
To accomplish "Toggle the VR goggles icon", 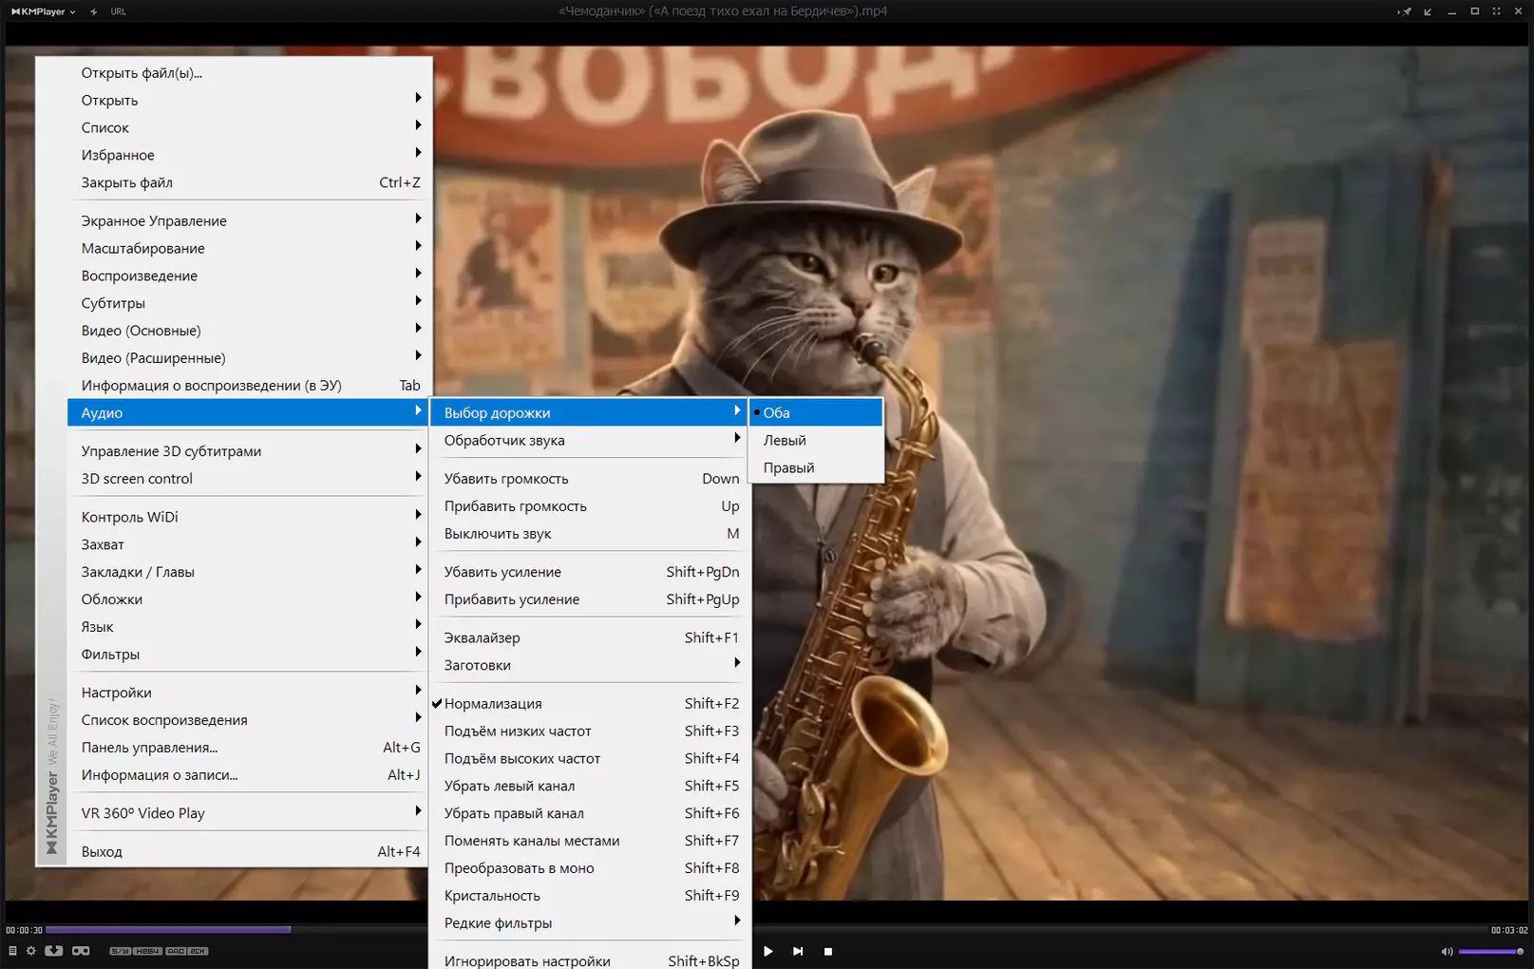I will (x=81, y=951).
